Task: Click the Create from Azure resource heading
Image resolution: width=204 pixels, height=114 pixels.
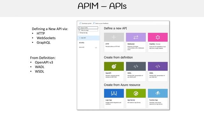Action: click(122, 85)
